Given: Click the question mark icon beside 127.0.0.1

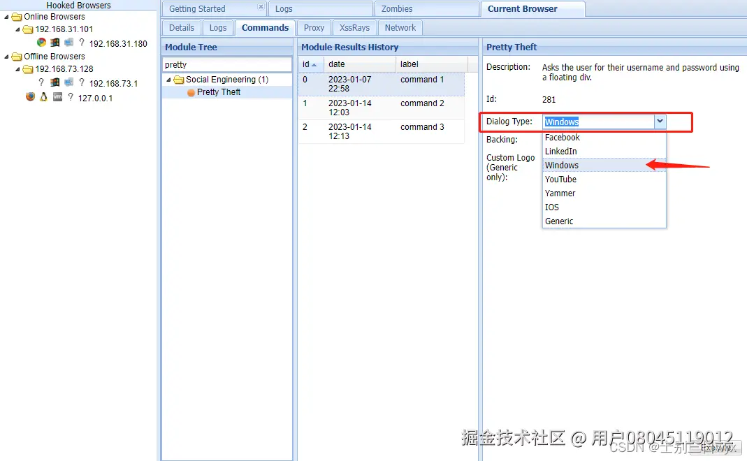Looking at the screenshot, I should click(x=71, y=96).
